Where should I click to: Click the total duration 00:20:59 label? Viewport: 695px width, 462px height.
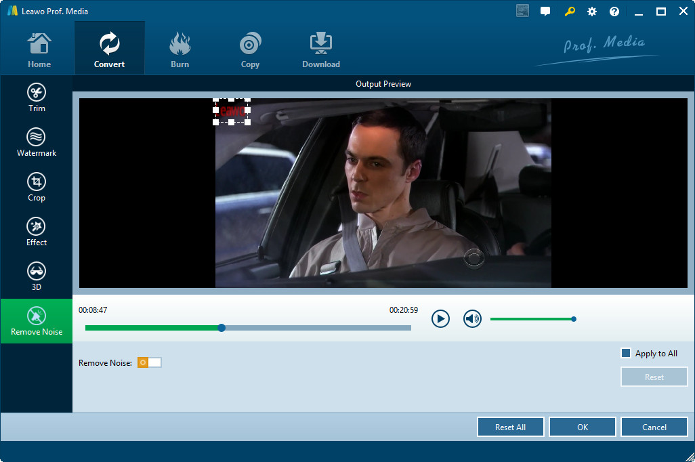403,310
